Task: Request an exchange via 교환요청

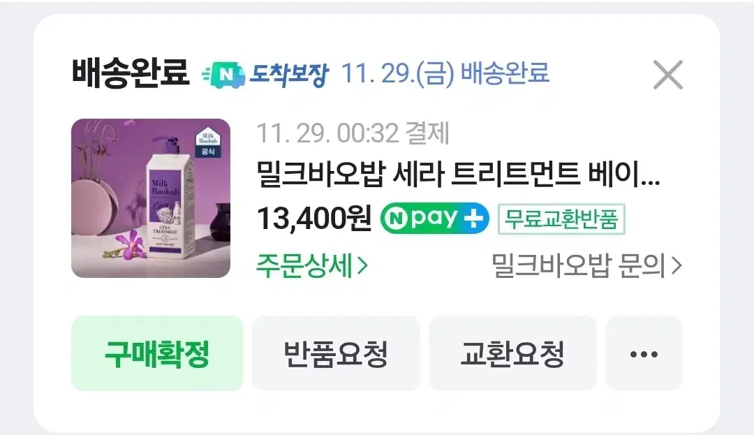Action: 512,354
